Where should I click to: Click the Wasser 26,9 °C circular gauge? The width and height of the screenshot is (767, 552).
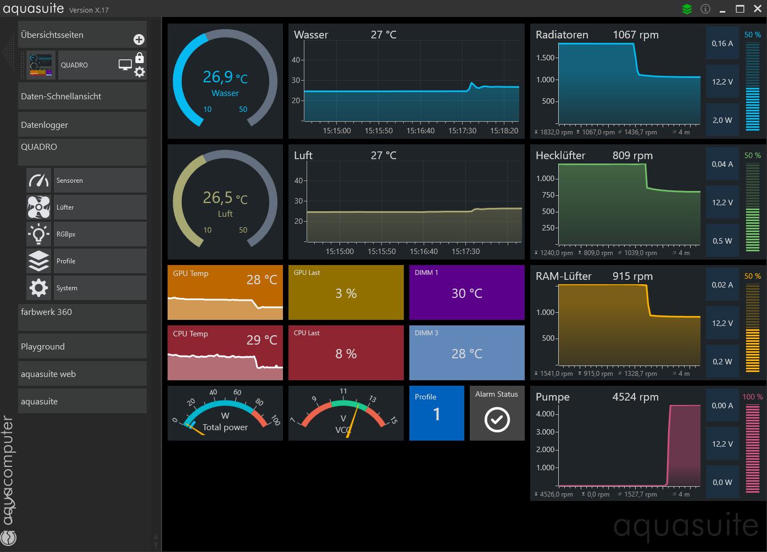225,81
